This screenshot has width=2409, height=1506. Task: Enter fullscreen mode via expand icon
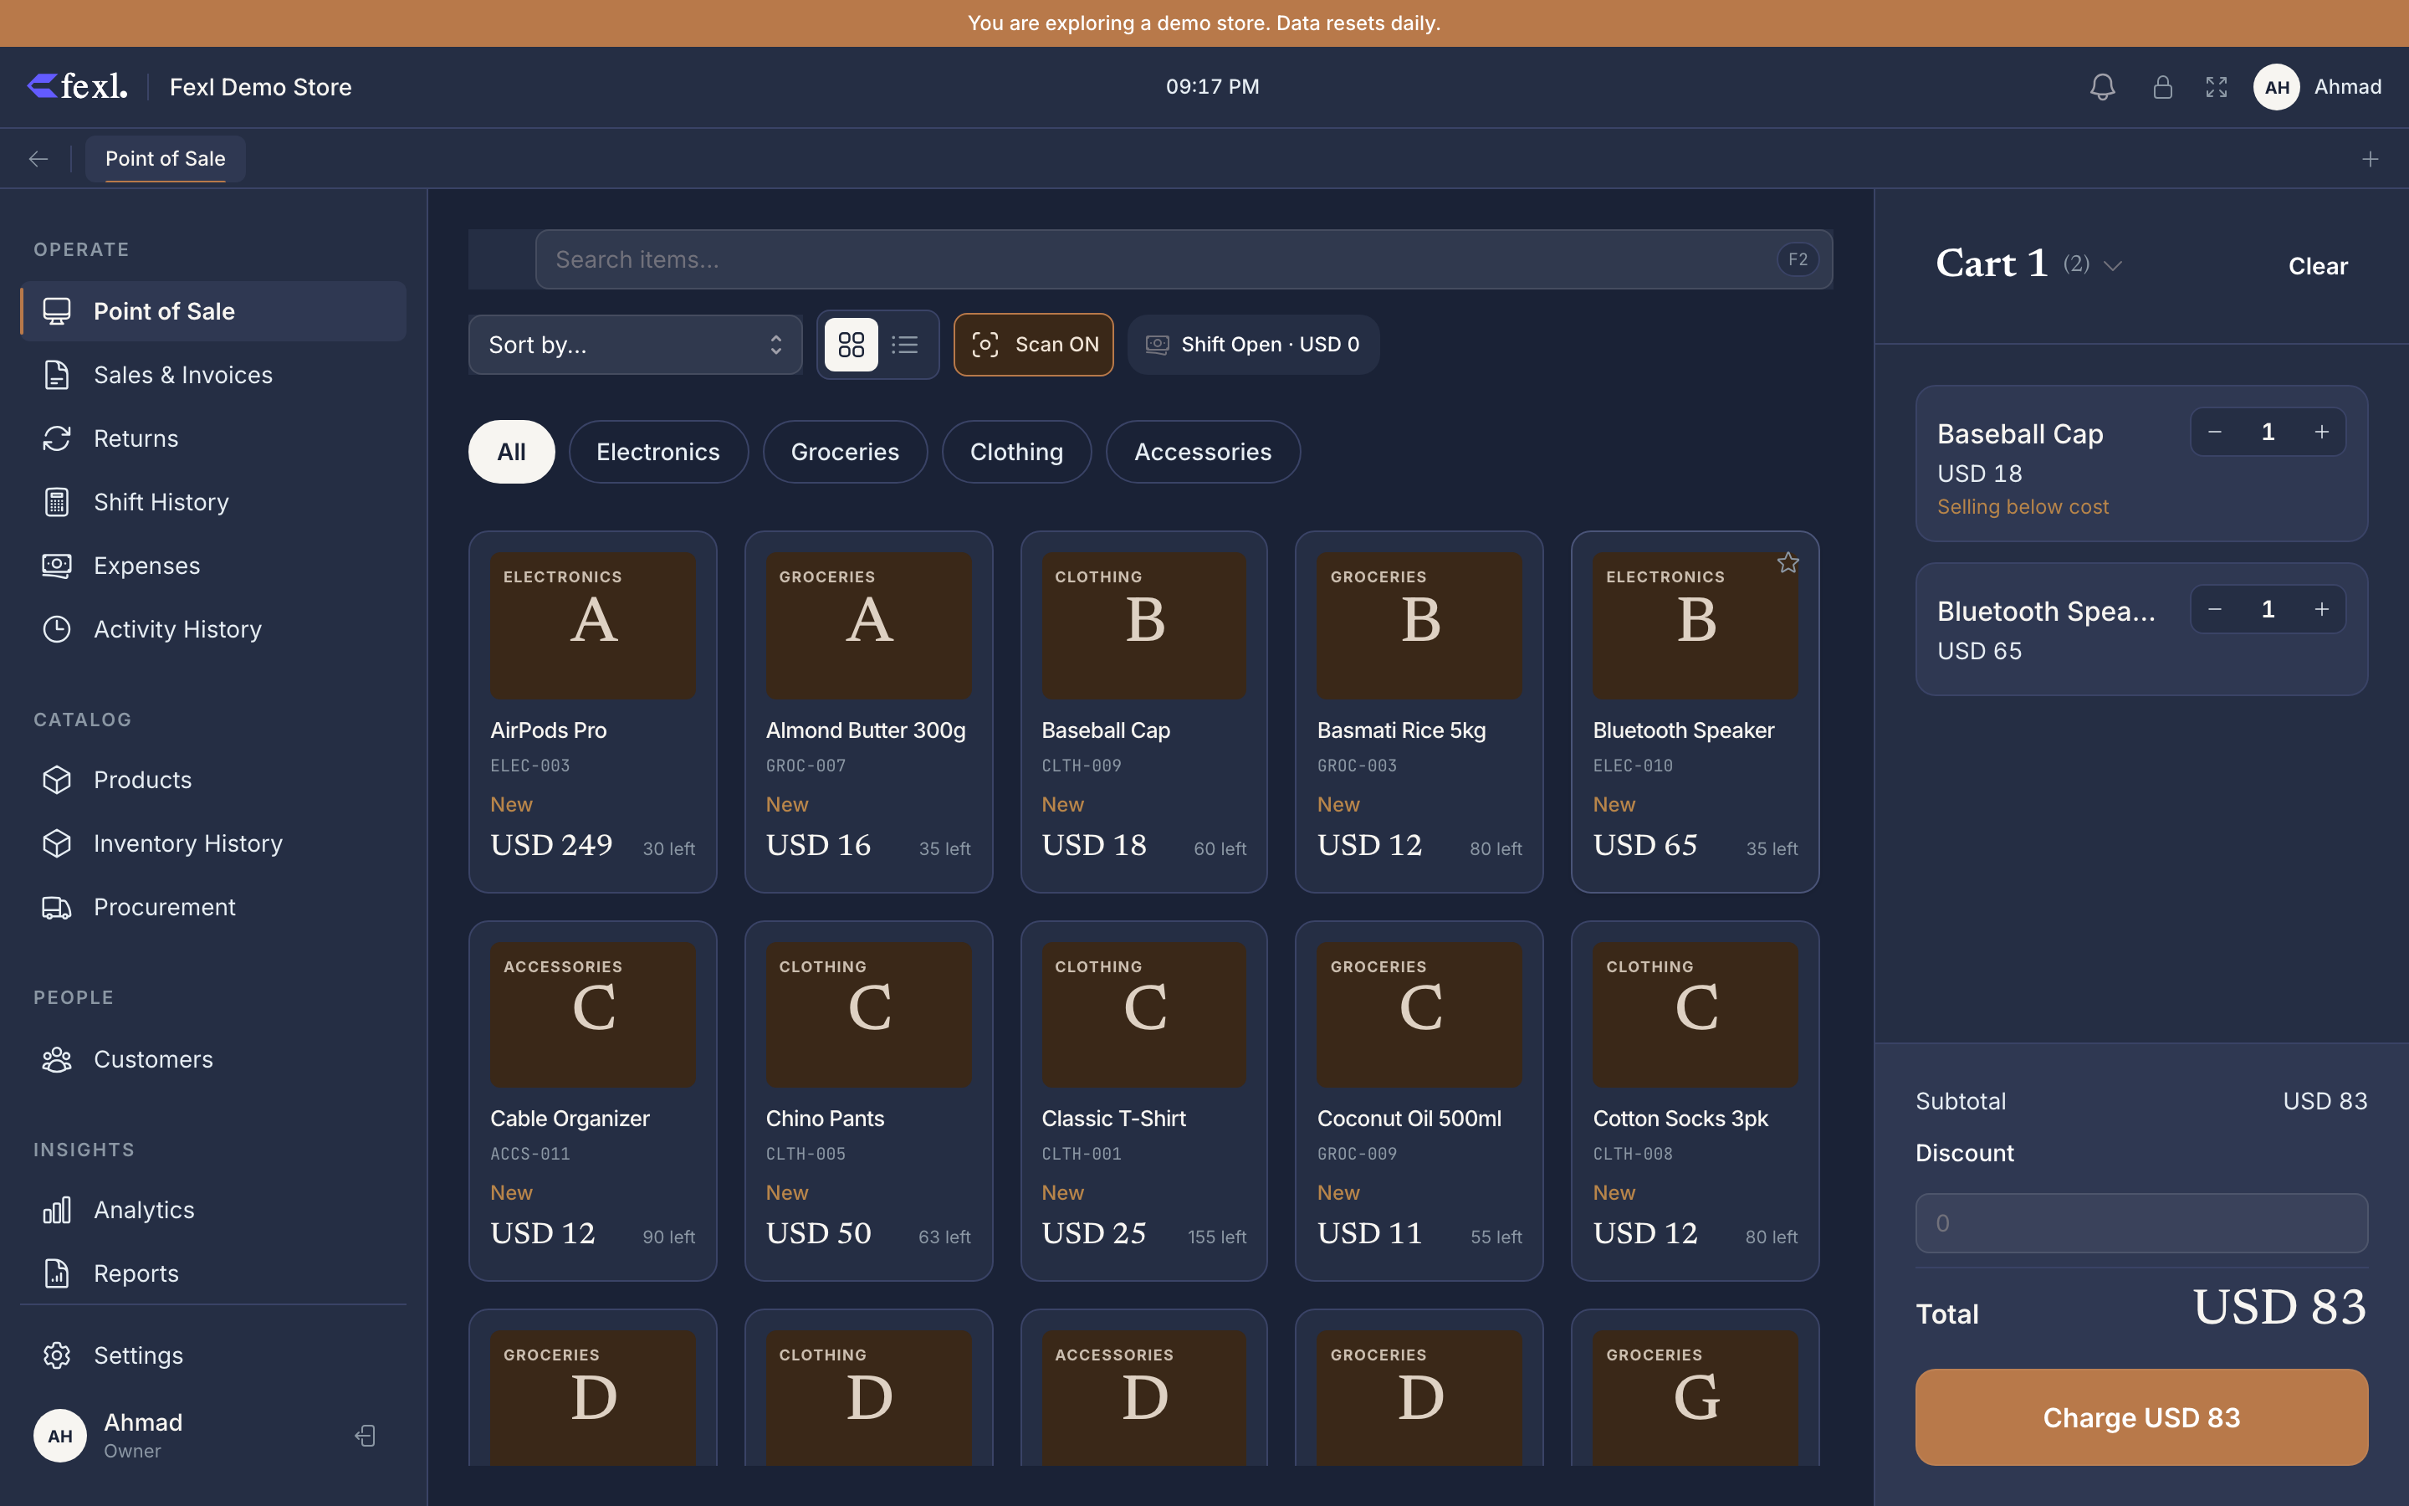tap(2216, 88)
